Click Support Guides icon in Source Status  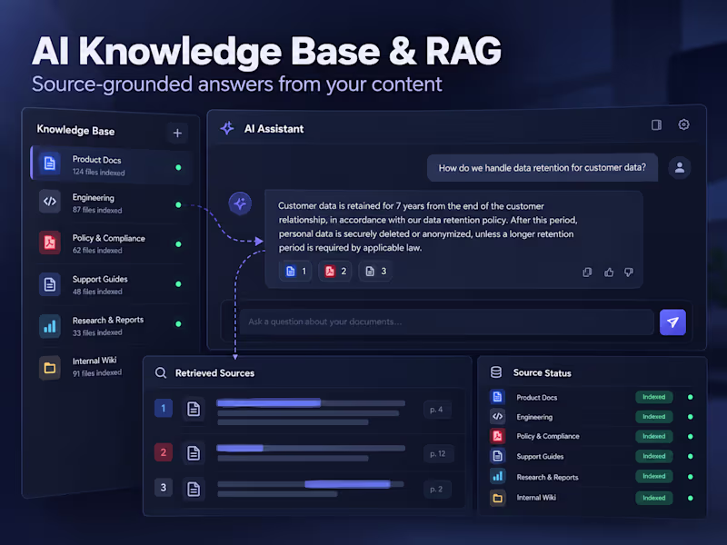[x=497, y=456]
